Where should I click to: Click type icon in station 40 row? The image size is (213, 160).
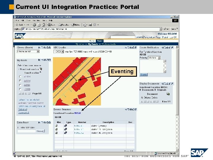tap(65, 133)
